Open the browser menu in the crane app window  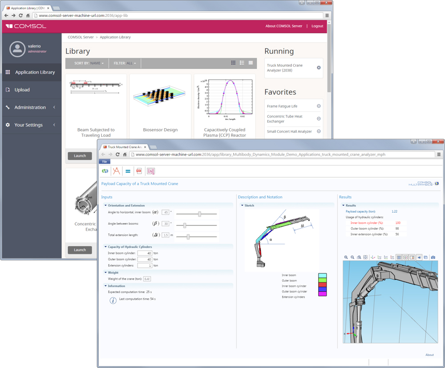pos(439,154)
